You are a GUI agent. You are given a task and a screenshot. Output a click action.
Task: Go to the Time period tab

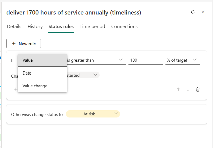tap(92, 27)
